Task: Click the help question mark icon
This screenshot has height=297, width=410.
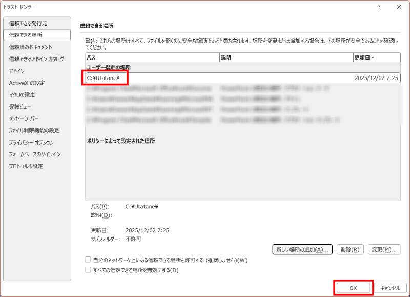Action: (378, 7)
